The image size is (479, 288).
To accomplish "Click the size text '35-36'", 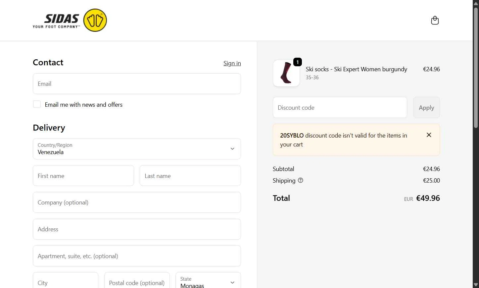I will (x=312, y=78).
